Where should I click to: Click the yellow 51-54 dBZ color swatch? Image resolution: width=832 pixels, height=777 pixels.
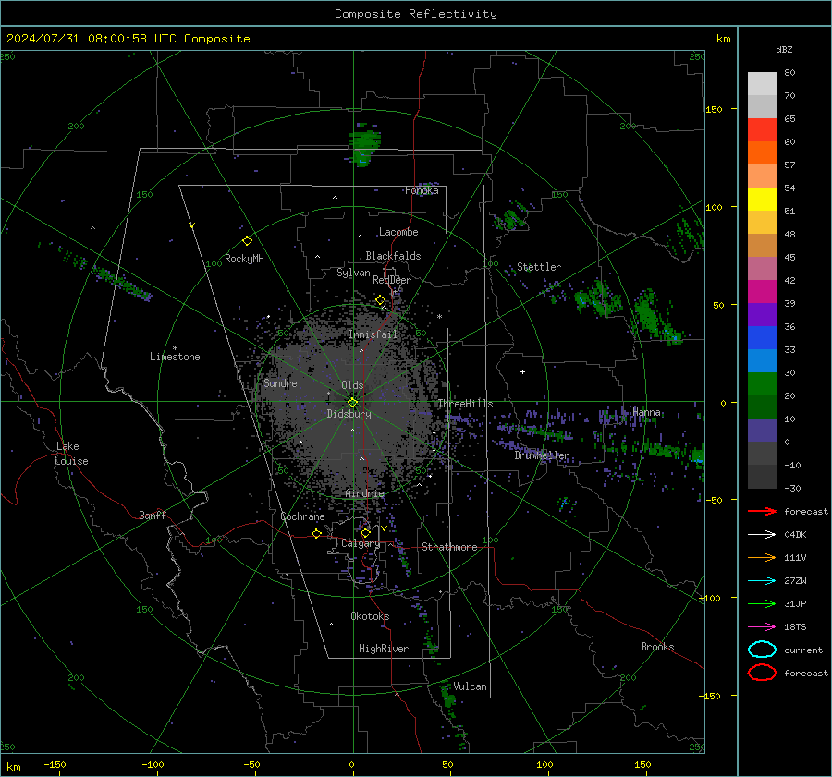pyautogui.click(x=762, y=200)
